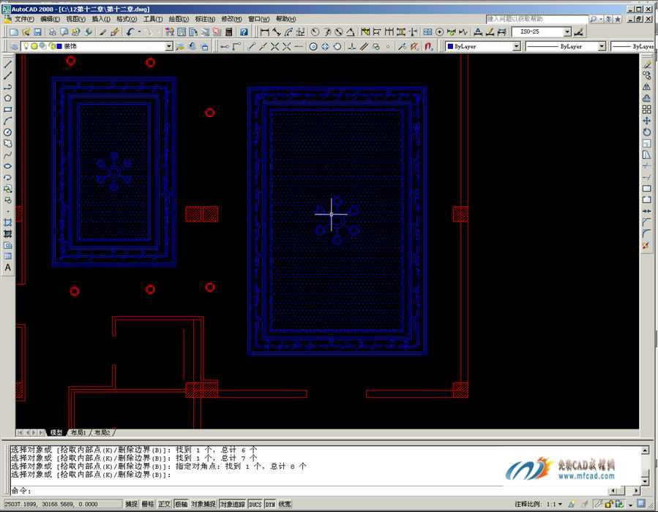Open the help search options arrow

tap(602, 19)
